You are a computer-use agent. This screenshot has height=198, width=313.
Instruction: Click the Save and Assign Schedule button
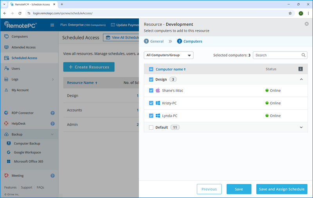[x=282, y=189]
